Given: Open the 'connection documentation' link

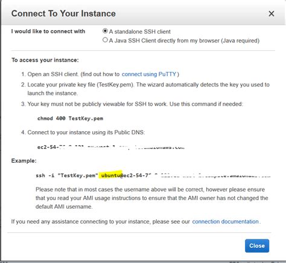Looking at the screenshot, I should 225,221.
